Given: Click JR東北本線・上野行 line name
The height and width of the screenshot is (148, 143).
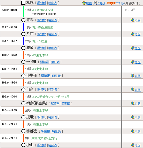Looking at the screenshot, I should pyautogui.click(x=44, y=138).
